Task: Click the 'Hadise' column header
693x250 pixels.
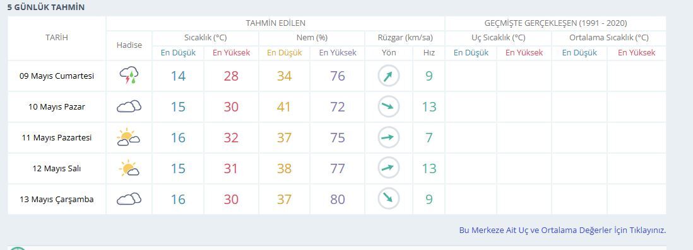Action: point(129,45)
